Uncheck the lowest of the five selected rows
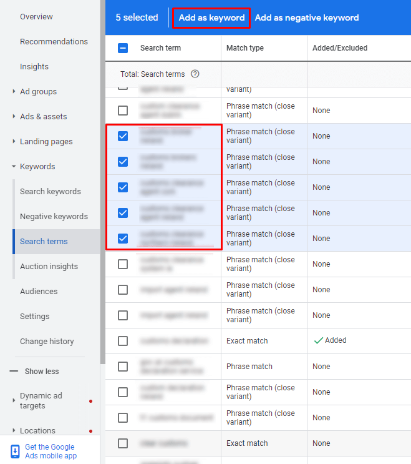411x464 pixels. click(123, 239)
